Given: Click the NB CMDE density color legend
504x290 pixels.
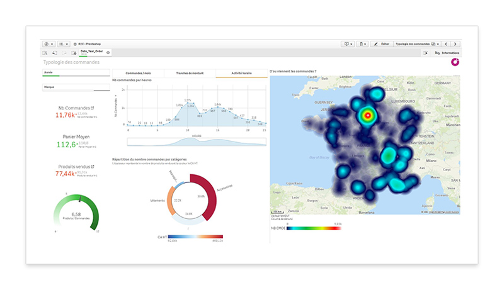Looking at the screenshot, I should 314,228.
